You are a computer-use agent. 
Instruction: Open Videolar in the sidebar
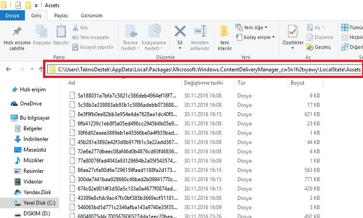(29, 182)
